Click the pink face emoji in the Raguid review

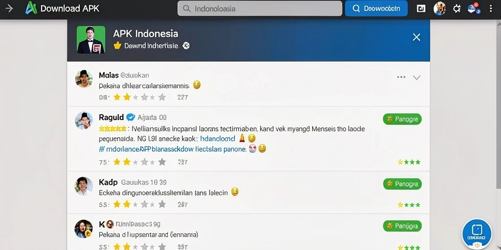coord(252,148)
